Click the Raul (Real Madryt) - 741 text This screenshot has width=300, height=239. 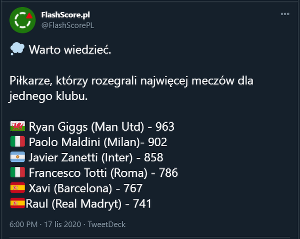coord(88,203)
